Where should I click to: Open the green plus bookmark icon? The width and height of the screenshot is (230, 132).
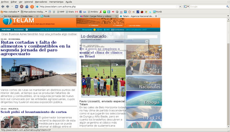(104, 12)
